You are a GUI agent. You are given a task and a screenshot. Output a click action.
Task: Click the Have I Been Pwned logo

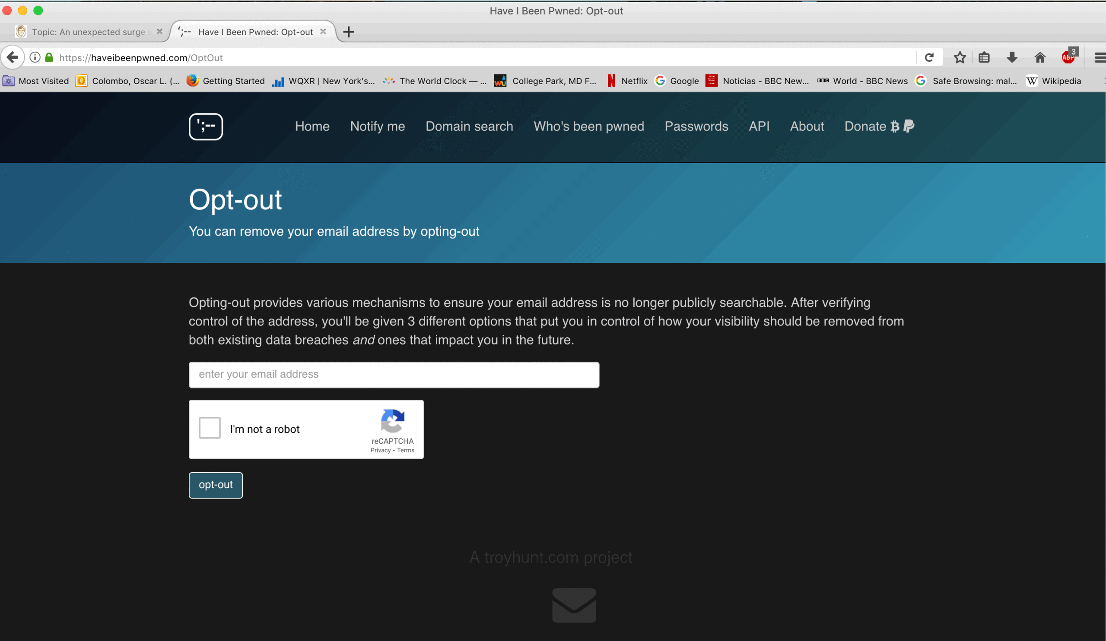click(205, 127)
